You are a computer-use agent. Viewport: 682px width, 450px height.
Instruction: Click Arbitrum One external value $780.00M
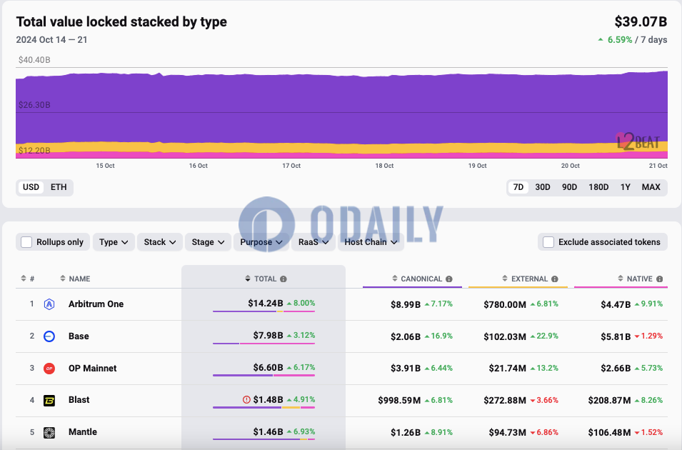coord(505,304)
